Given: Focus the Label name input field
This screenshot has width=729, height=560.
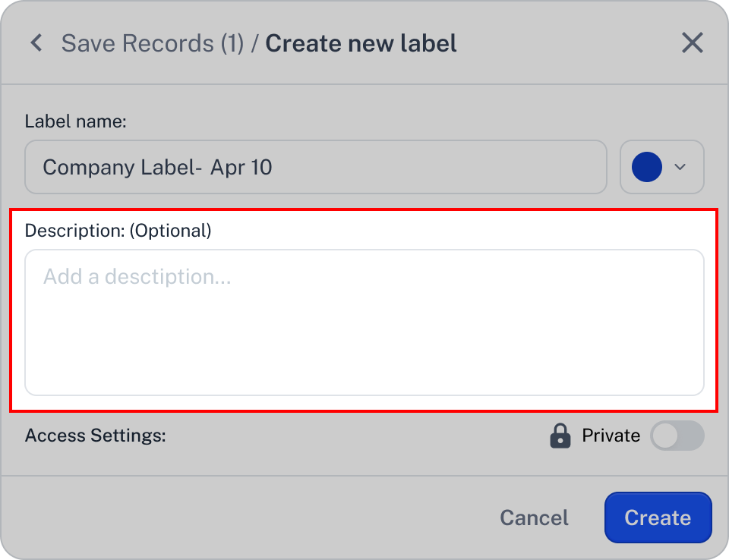Looking at the screenshot, I should point(316,167).
